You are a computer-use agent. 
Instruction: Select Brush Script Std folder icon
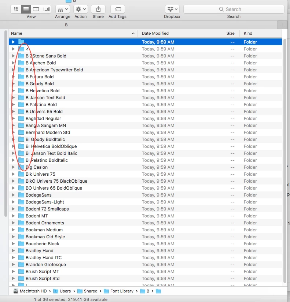pyautogui.click(x=21, y=278)
